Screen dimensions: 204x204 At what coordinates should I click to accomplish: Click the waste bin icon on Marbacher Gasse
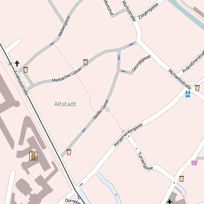[x=86, y=62]
